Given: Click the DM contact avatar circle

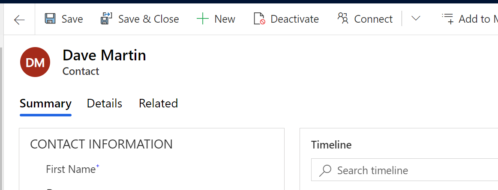Looking at the screenshot, I should click(35, 62).
